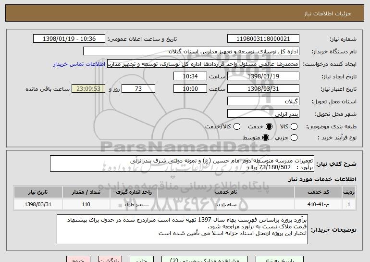The width and height of the screenshot is (370, 262).
Task: Click the خروج exit button
Action: click(x=78, y=259)
